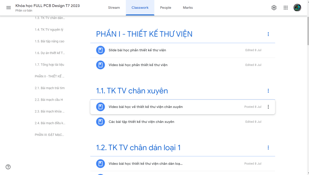Click material icon for Slide bài học
Screen dimensions: 309x175
pyautogui.click(x=100, y=50)
